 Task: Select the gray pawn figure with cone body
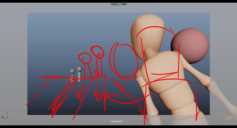(x=72, y=75)
